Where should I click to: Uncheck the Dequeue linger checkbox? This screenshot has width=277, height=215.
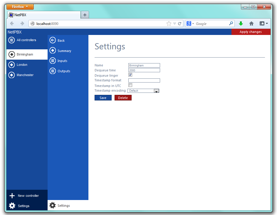(x=130, y=75)
